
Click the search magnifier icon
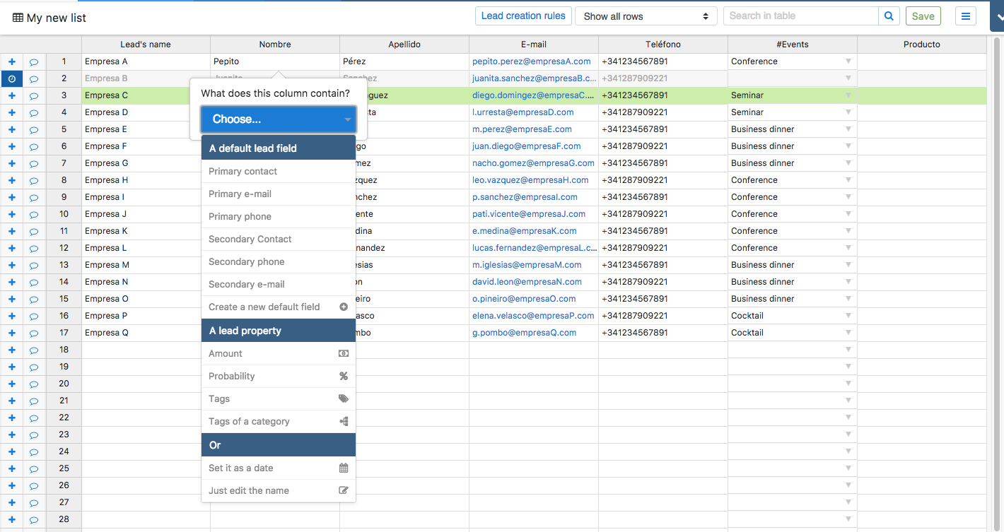click(889, 15)
